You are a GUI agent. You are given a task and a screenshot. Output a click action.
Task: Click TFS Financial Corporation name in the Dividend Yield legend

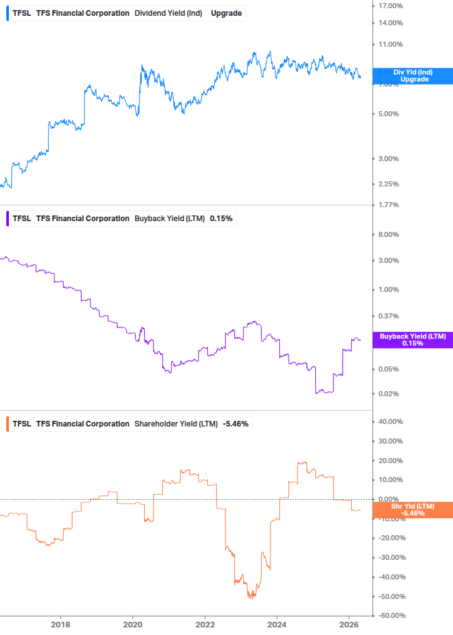pos(83,13)
